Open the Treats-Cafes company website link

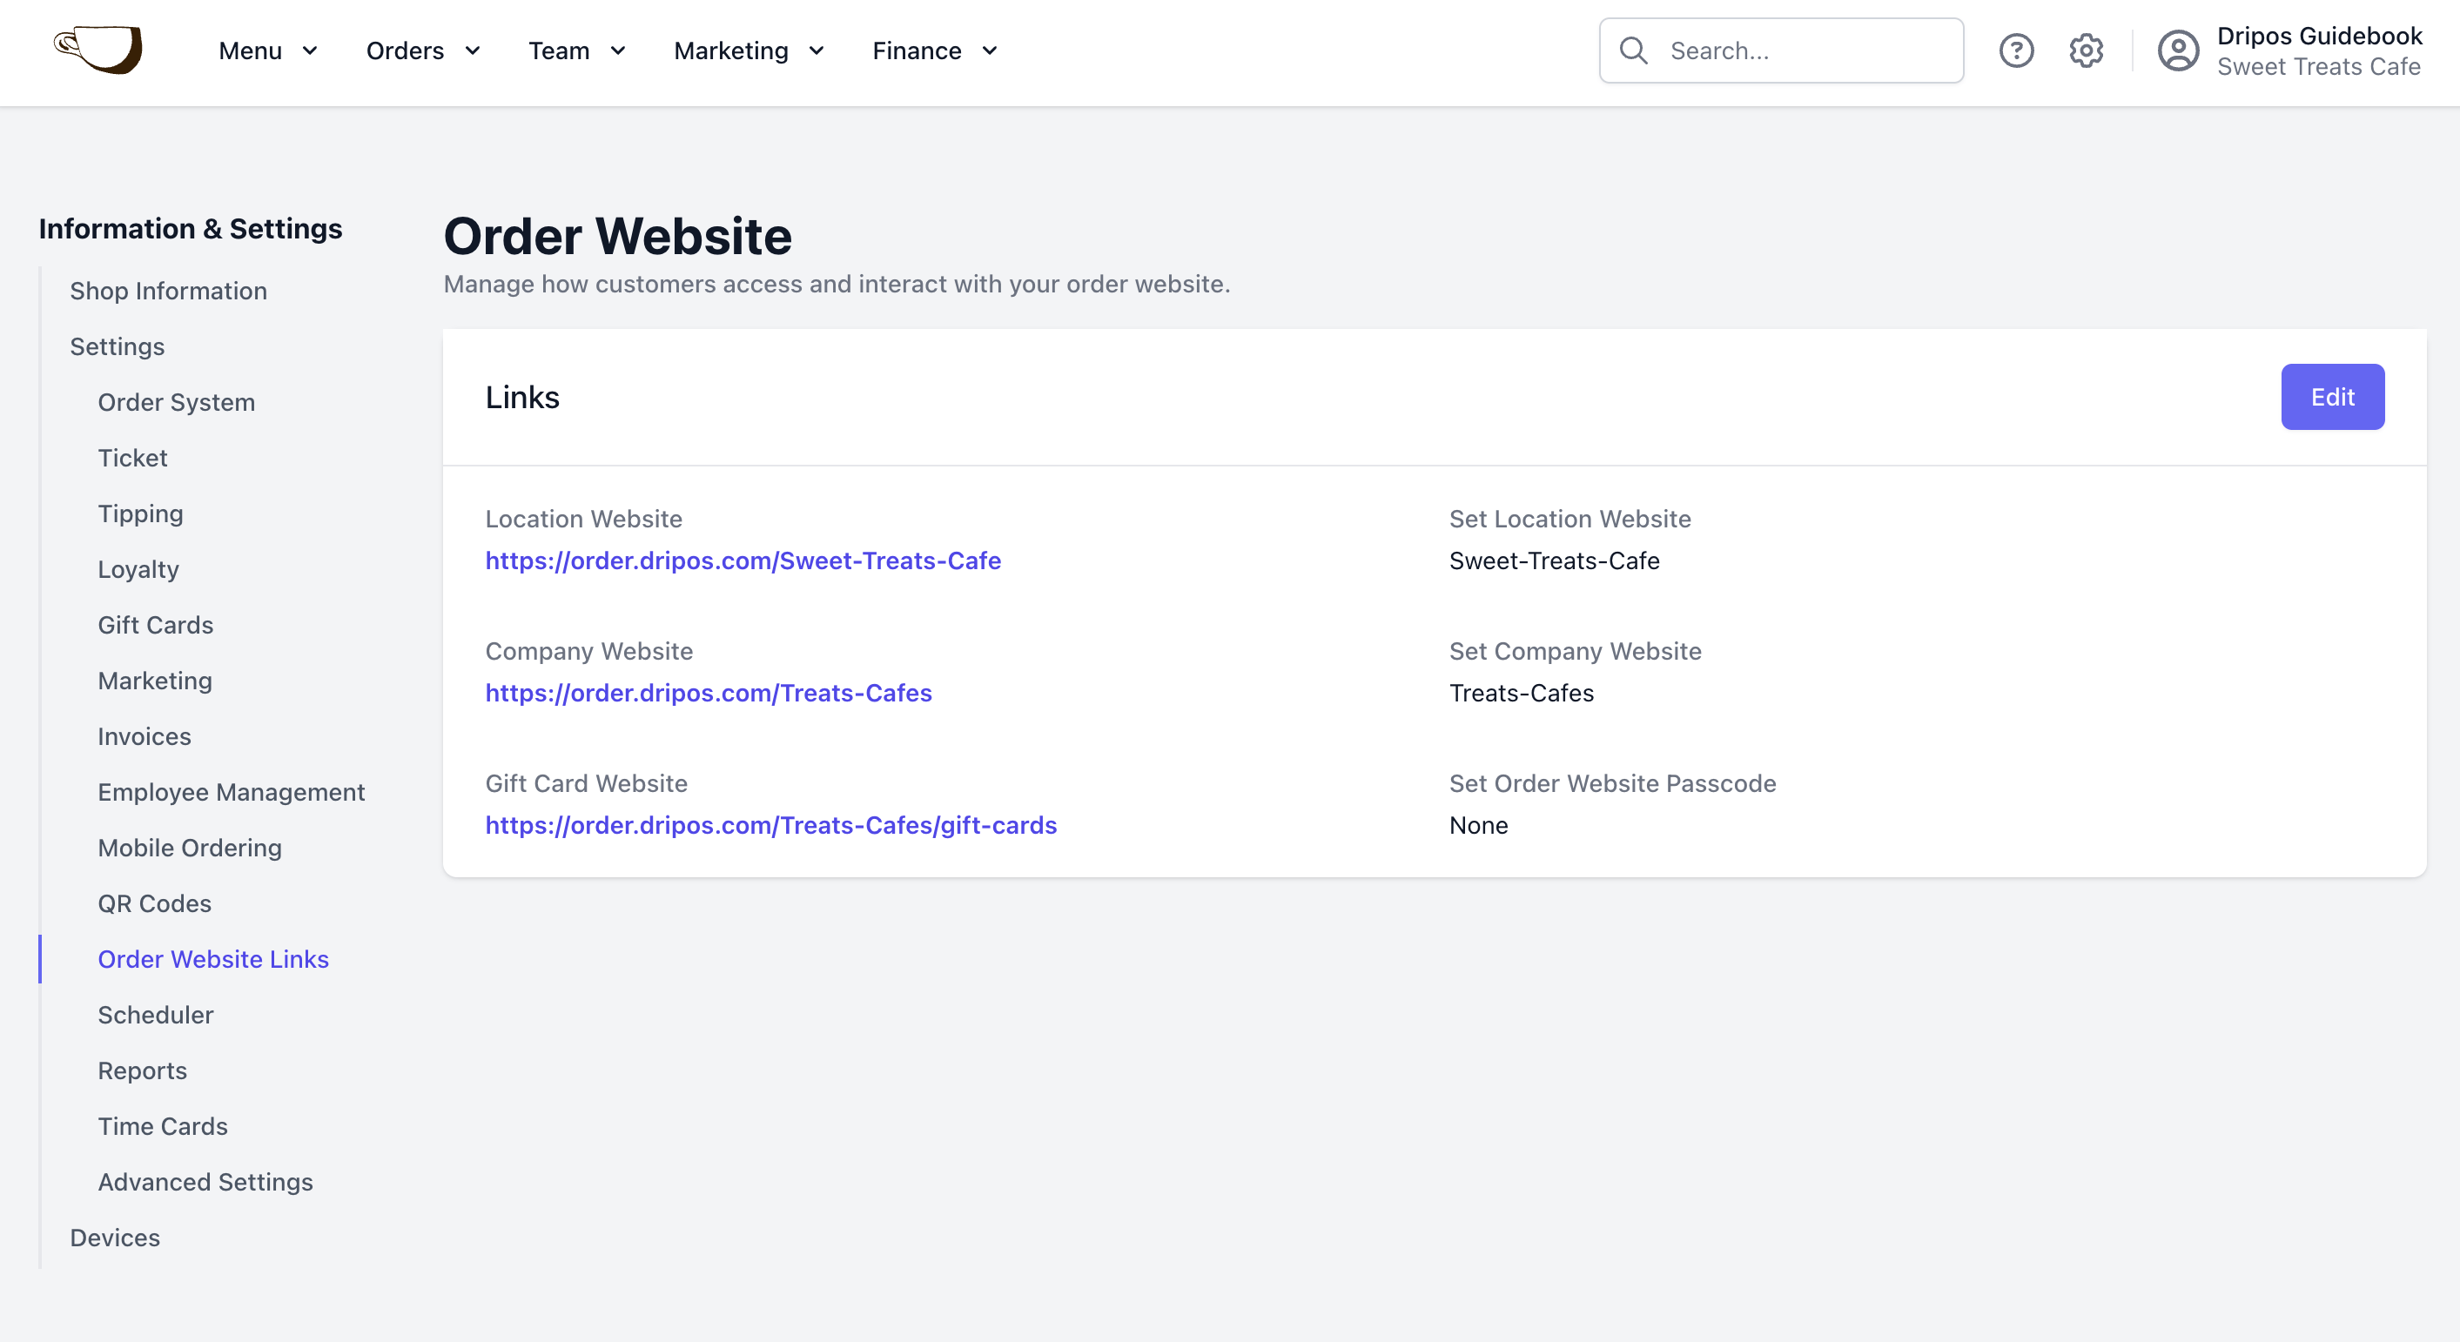[x=709, y=693]
